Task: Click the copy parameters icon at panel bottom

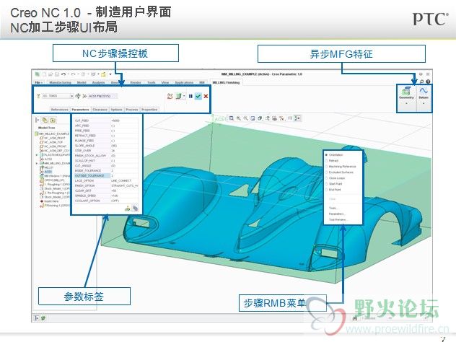Action: pyautogui.click(x=135, y=209)
